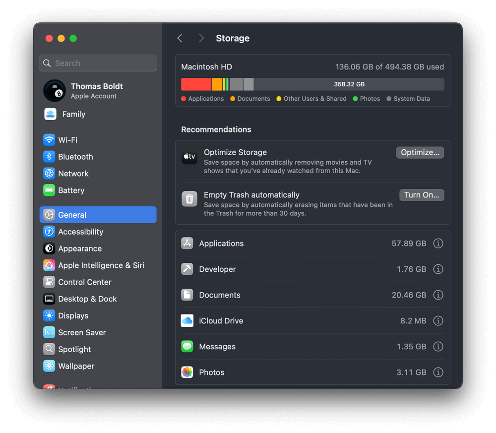
Task: Click the Messages bubble icon in list
Action: tap(187, 346)
